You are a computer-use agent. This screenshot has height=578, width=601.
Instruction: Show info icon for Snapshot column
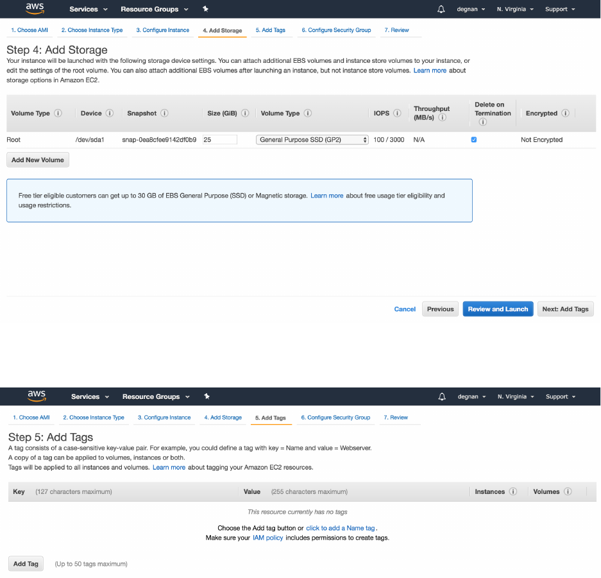click(x=164, y=113)
